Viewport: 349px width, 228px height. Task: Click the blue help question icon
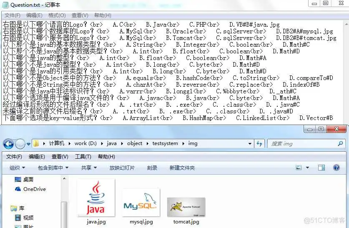point(336,168)
